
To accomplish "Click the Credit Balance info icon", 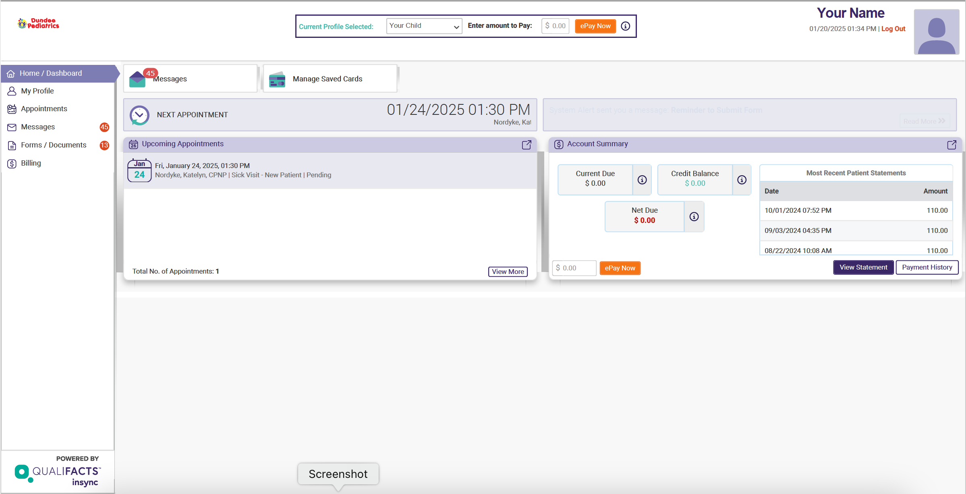I will [x=742, y=180].
